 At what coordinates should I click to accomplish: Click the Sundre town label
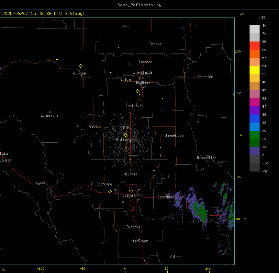click(x=95, y=127)
